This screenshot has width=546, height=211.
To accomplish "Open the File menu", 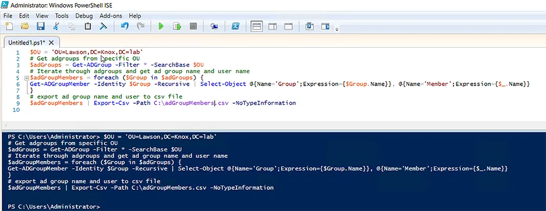I will click(x=8, y=16).
